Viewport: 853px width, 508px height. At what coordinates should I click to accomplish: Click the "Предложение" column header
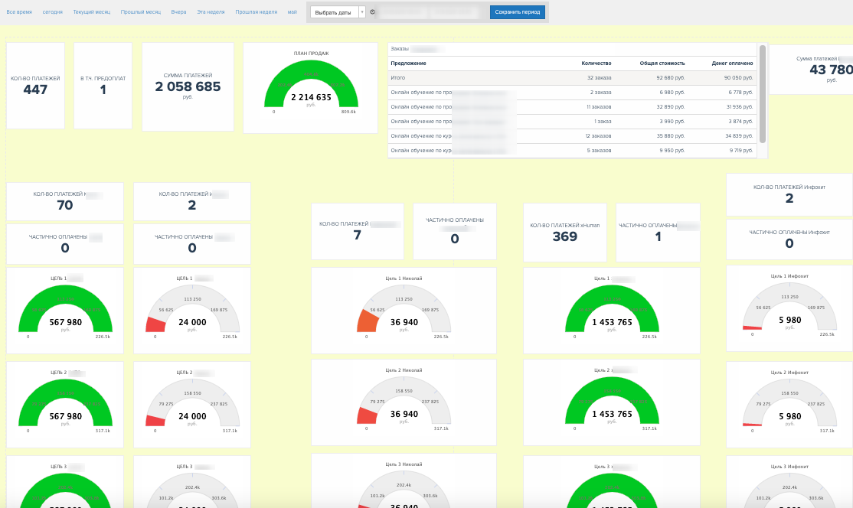tap(408, 63)
